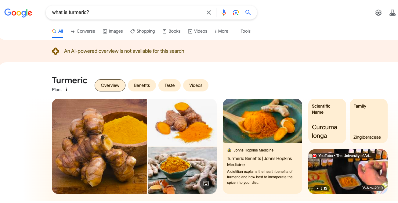
Task: Select the Taste chip
Action: point(170,85)
